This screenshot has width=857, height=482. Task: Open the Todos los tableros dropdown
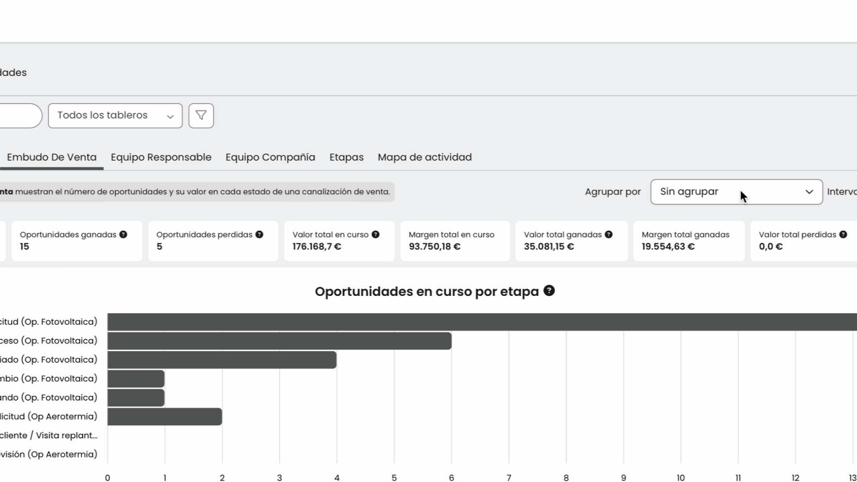pyautogui.click(x=115, y=116)
